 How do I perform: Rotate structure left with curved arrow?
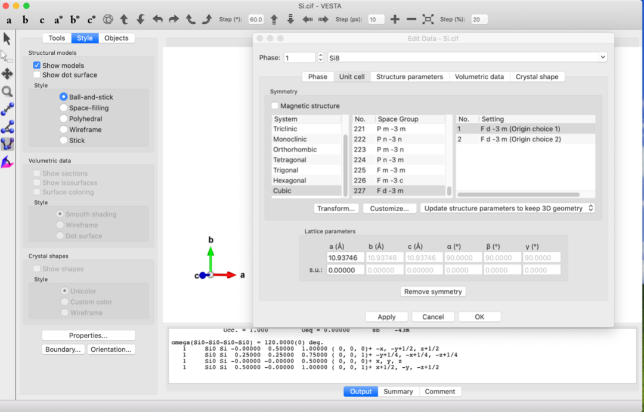(x=157, y=19)
